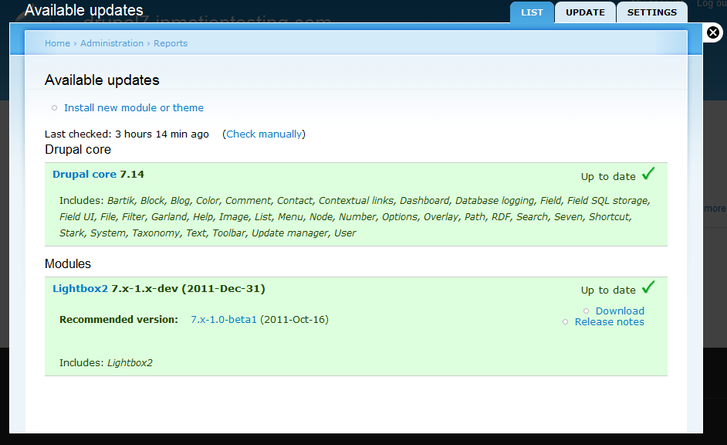This screenshot has width=727, height=445.
Task: Open the Drupal core project link
Action: 84,175
